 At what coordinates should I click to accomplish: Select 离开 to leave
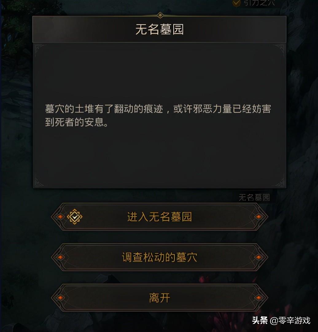coord(160,298)
